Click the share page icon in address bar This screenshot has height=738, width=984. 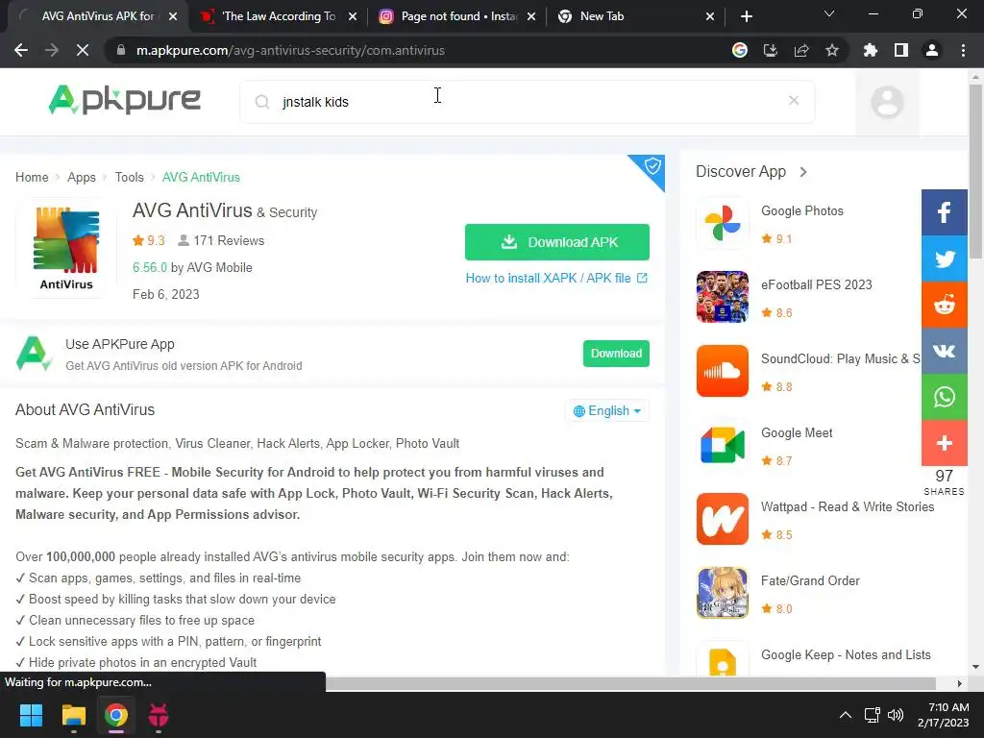coord(801,50)
